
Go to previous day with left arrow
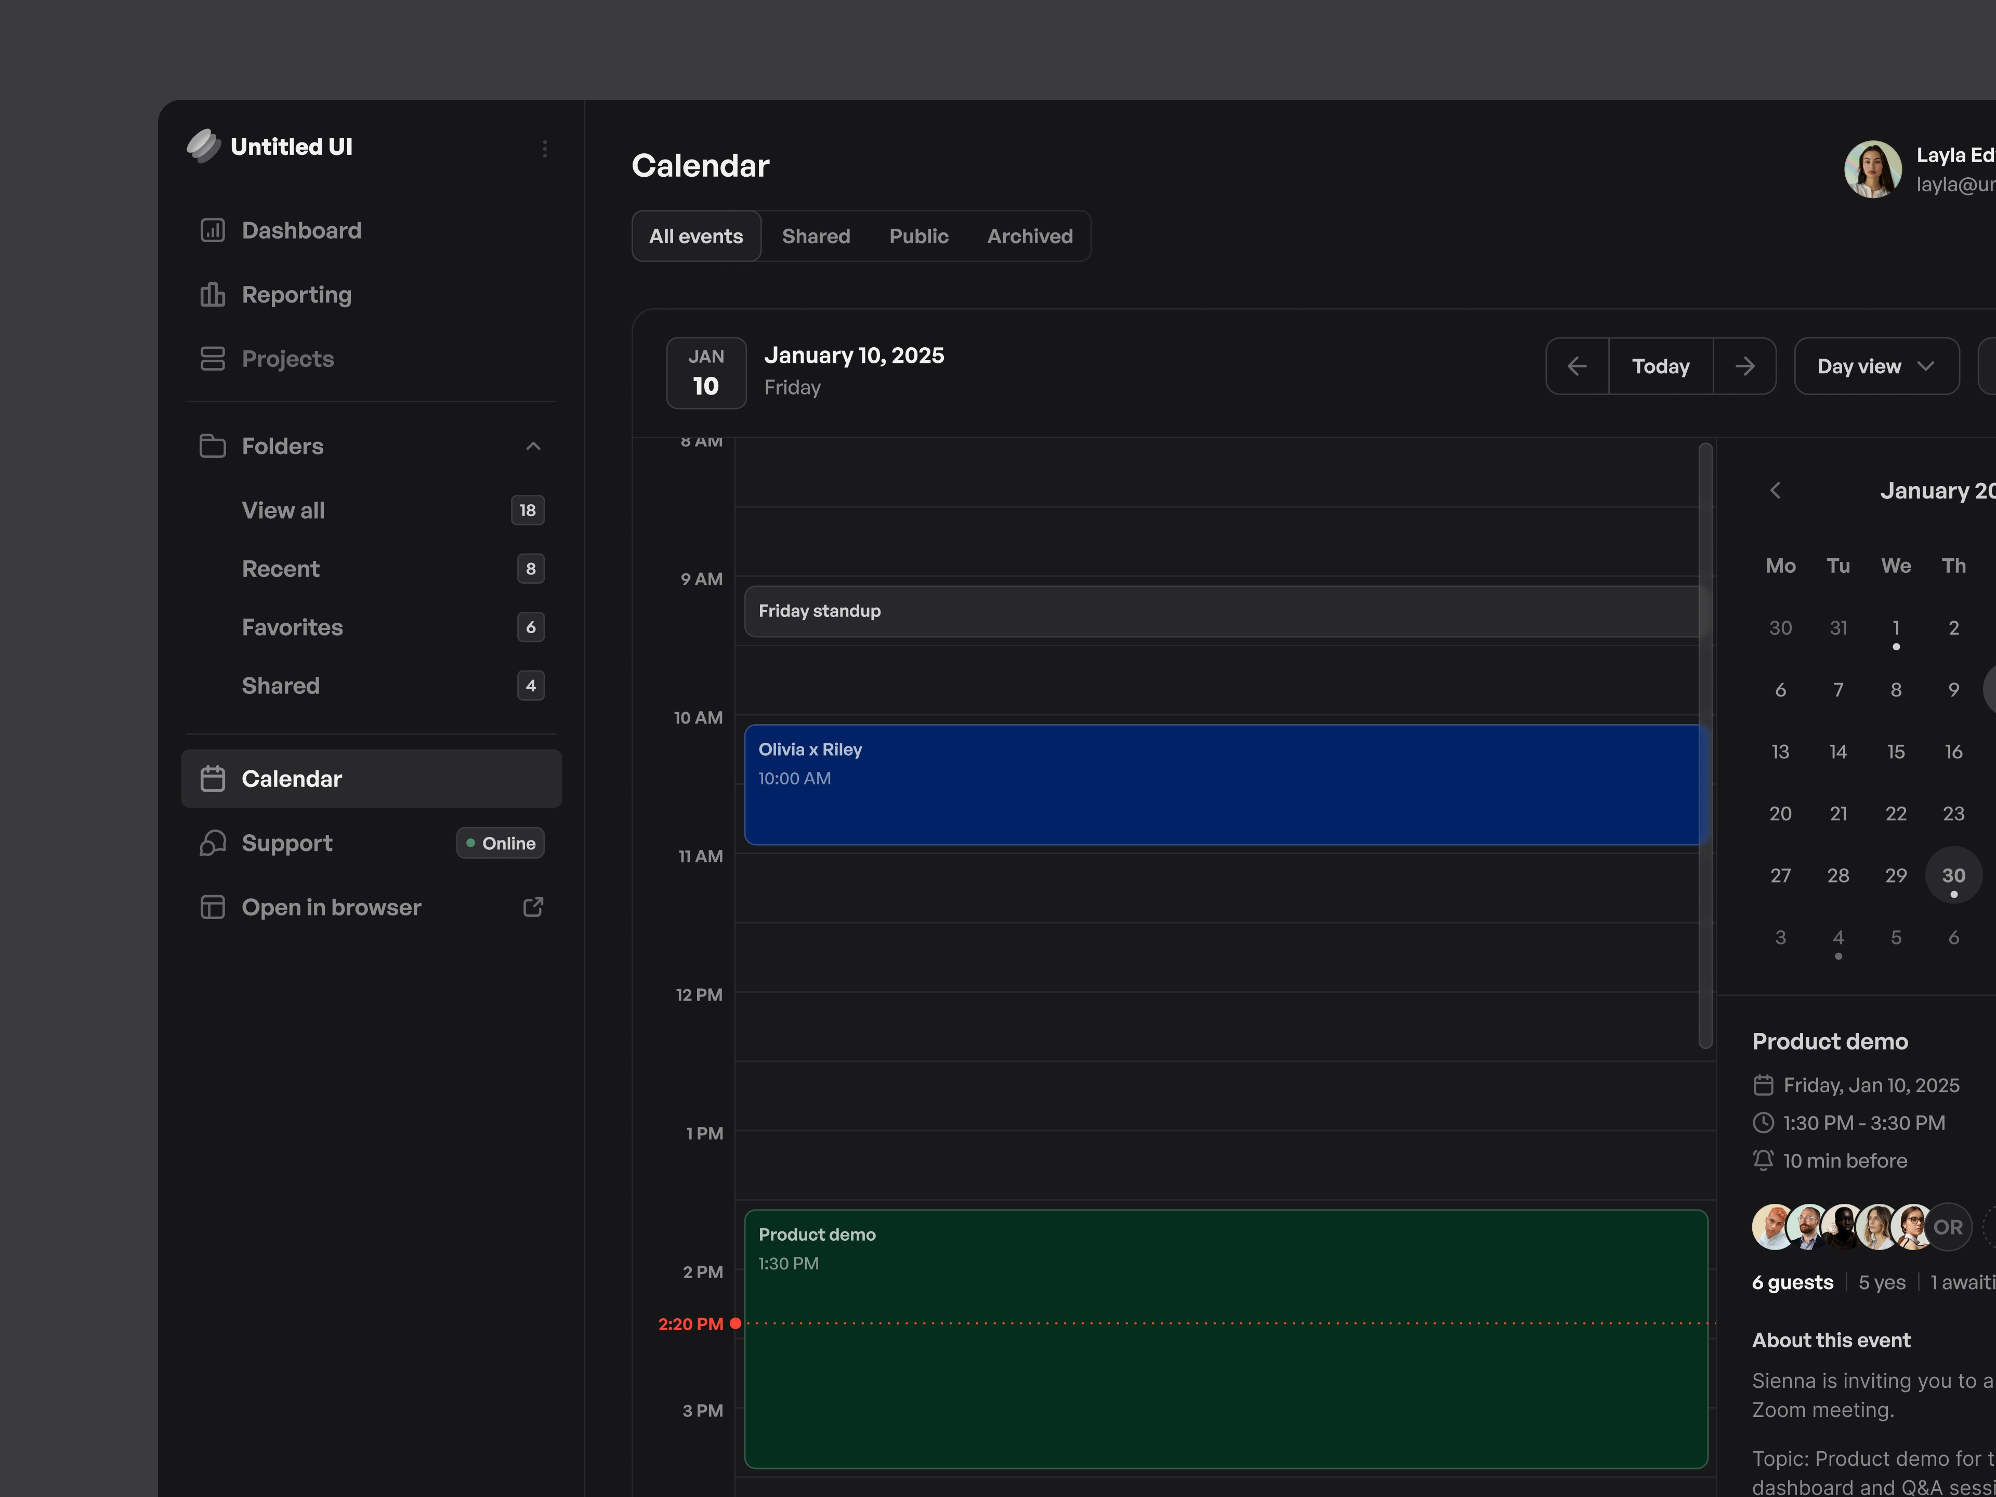1577,366
